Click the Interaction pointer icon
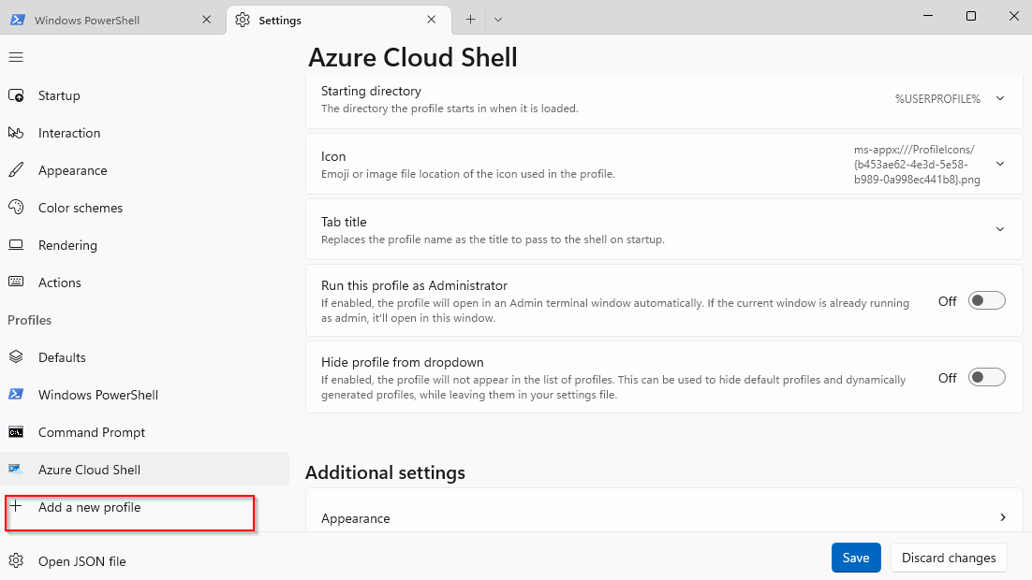The width and height of the screenshot is (1032, 580). click(x=16, y=133)
